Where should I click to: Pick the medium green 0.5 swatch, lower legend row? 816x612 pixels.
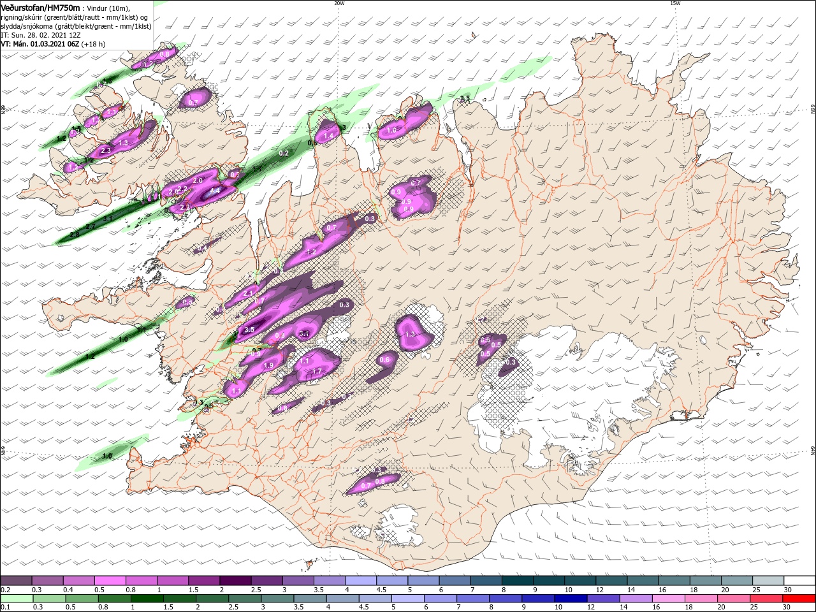(82, 599)
